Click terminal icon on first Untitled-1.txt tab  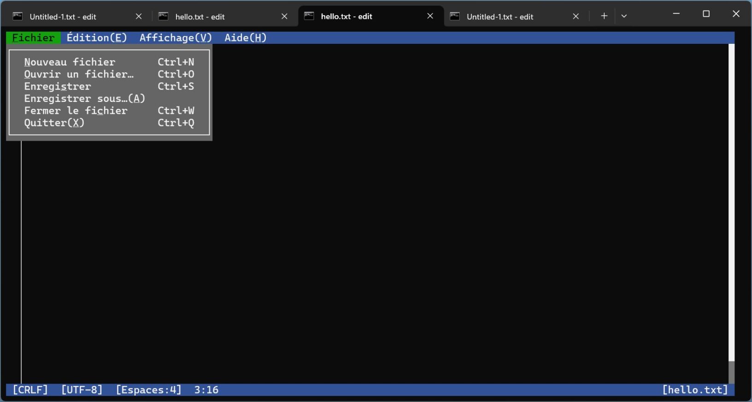point(18,17)
